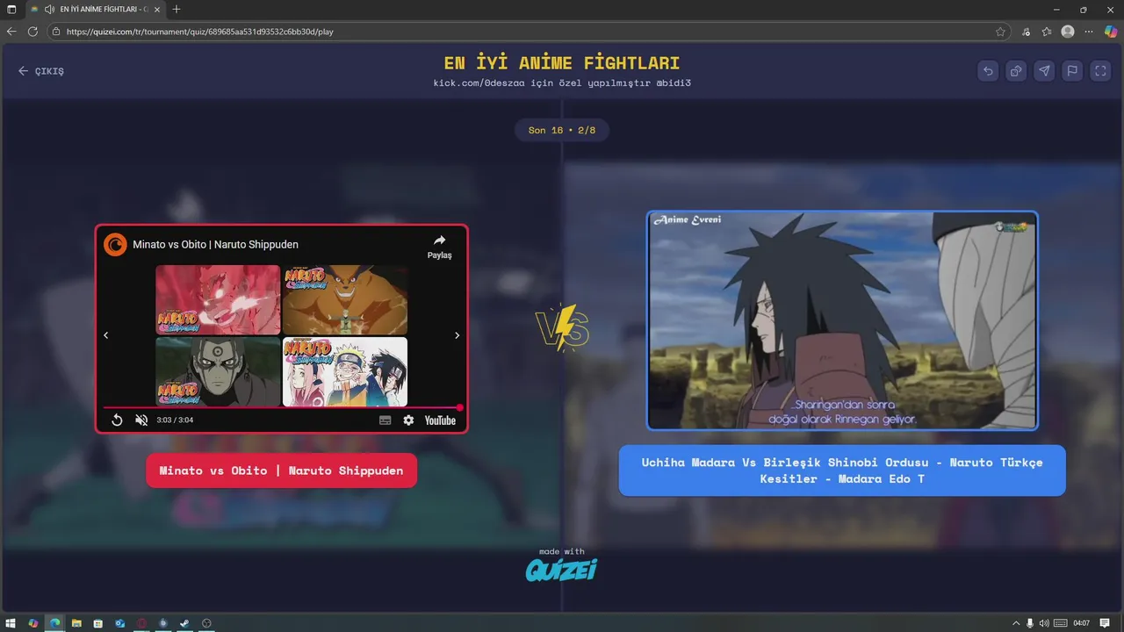View site information lock icon
Screen dimensions: 1124x632
57,32
